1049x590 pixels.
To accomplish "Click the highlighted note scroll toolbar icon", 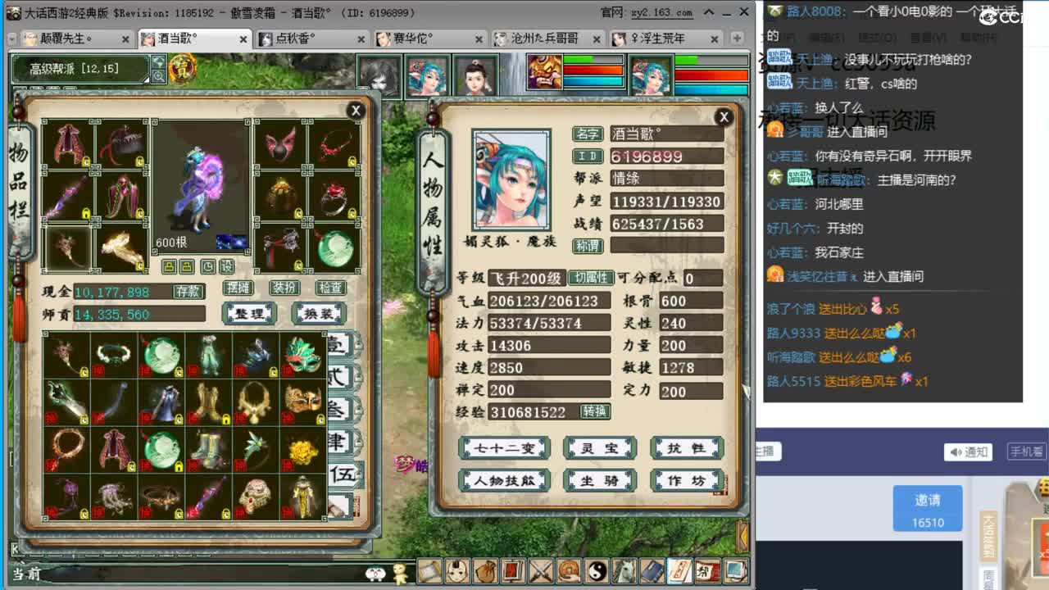I will (x=680, y=570).
